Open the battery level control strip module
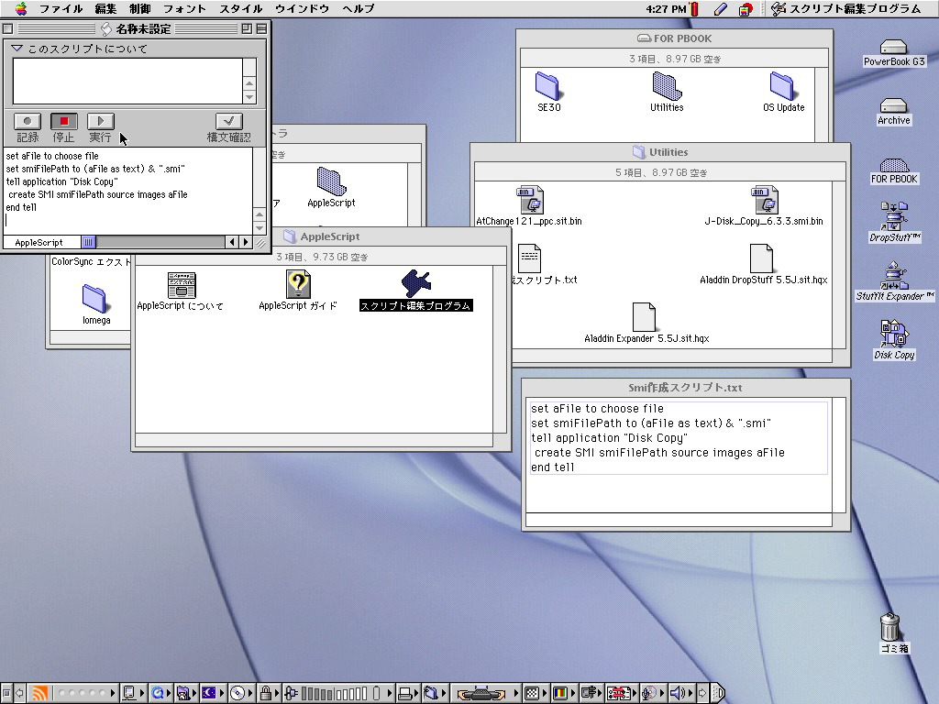Image resolution: width=939 pixels, height=704 pixels. [x=339, y=693]
